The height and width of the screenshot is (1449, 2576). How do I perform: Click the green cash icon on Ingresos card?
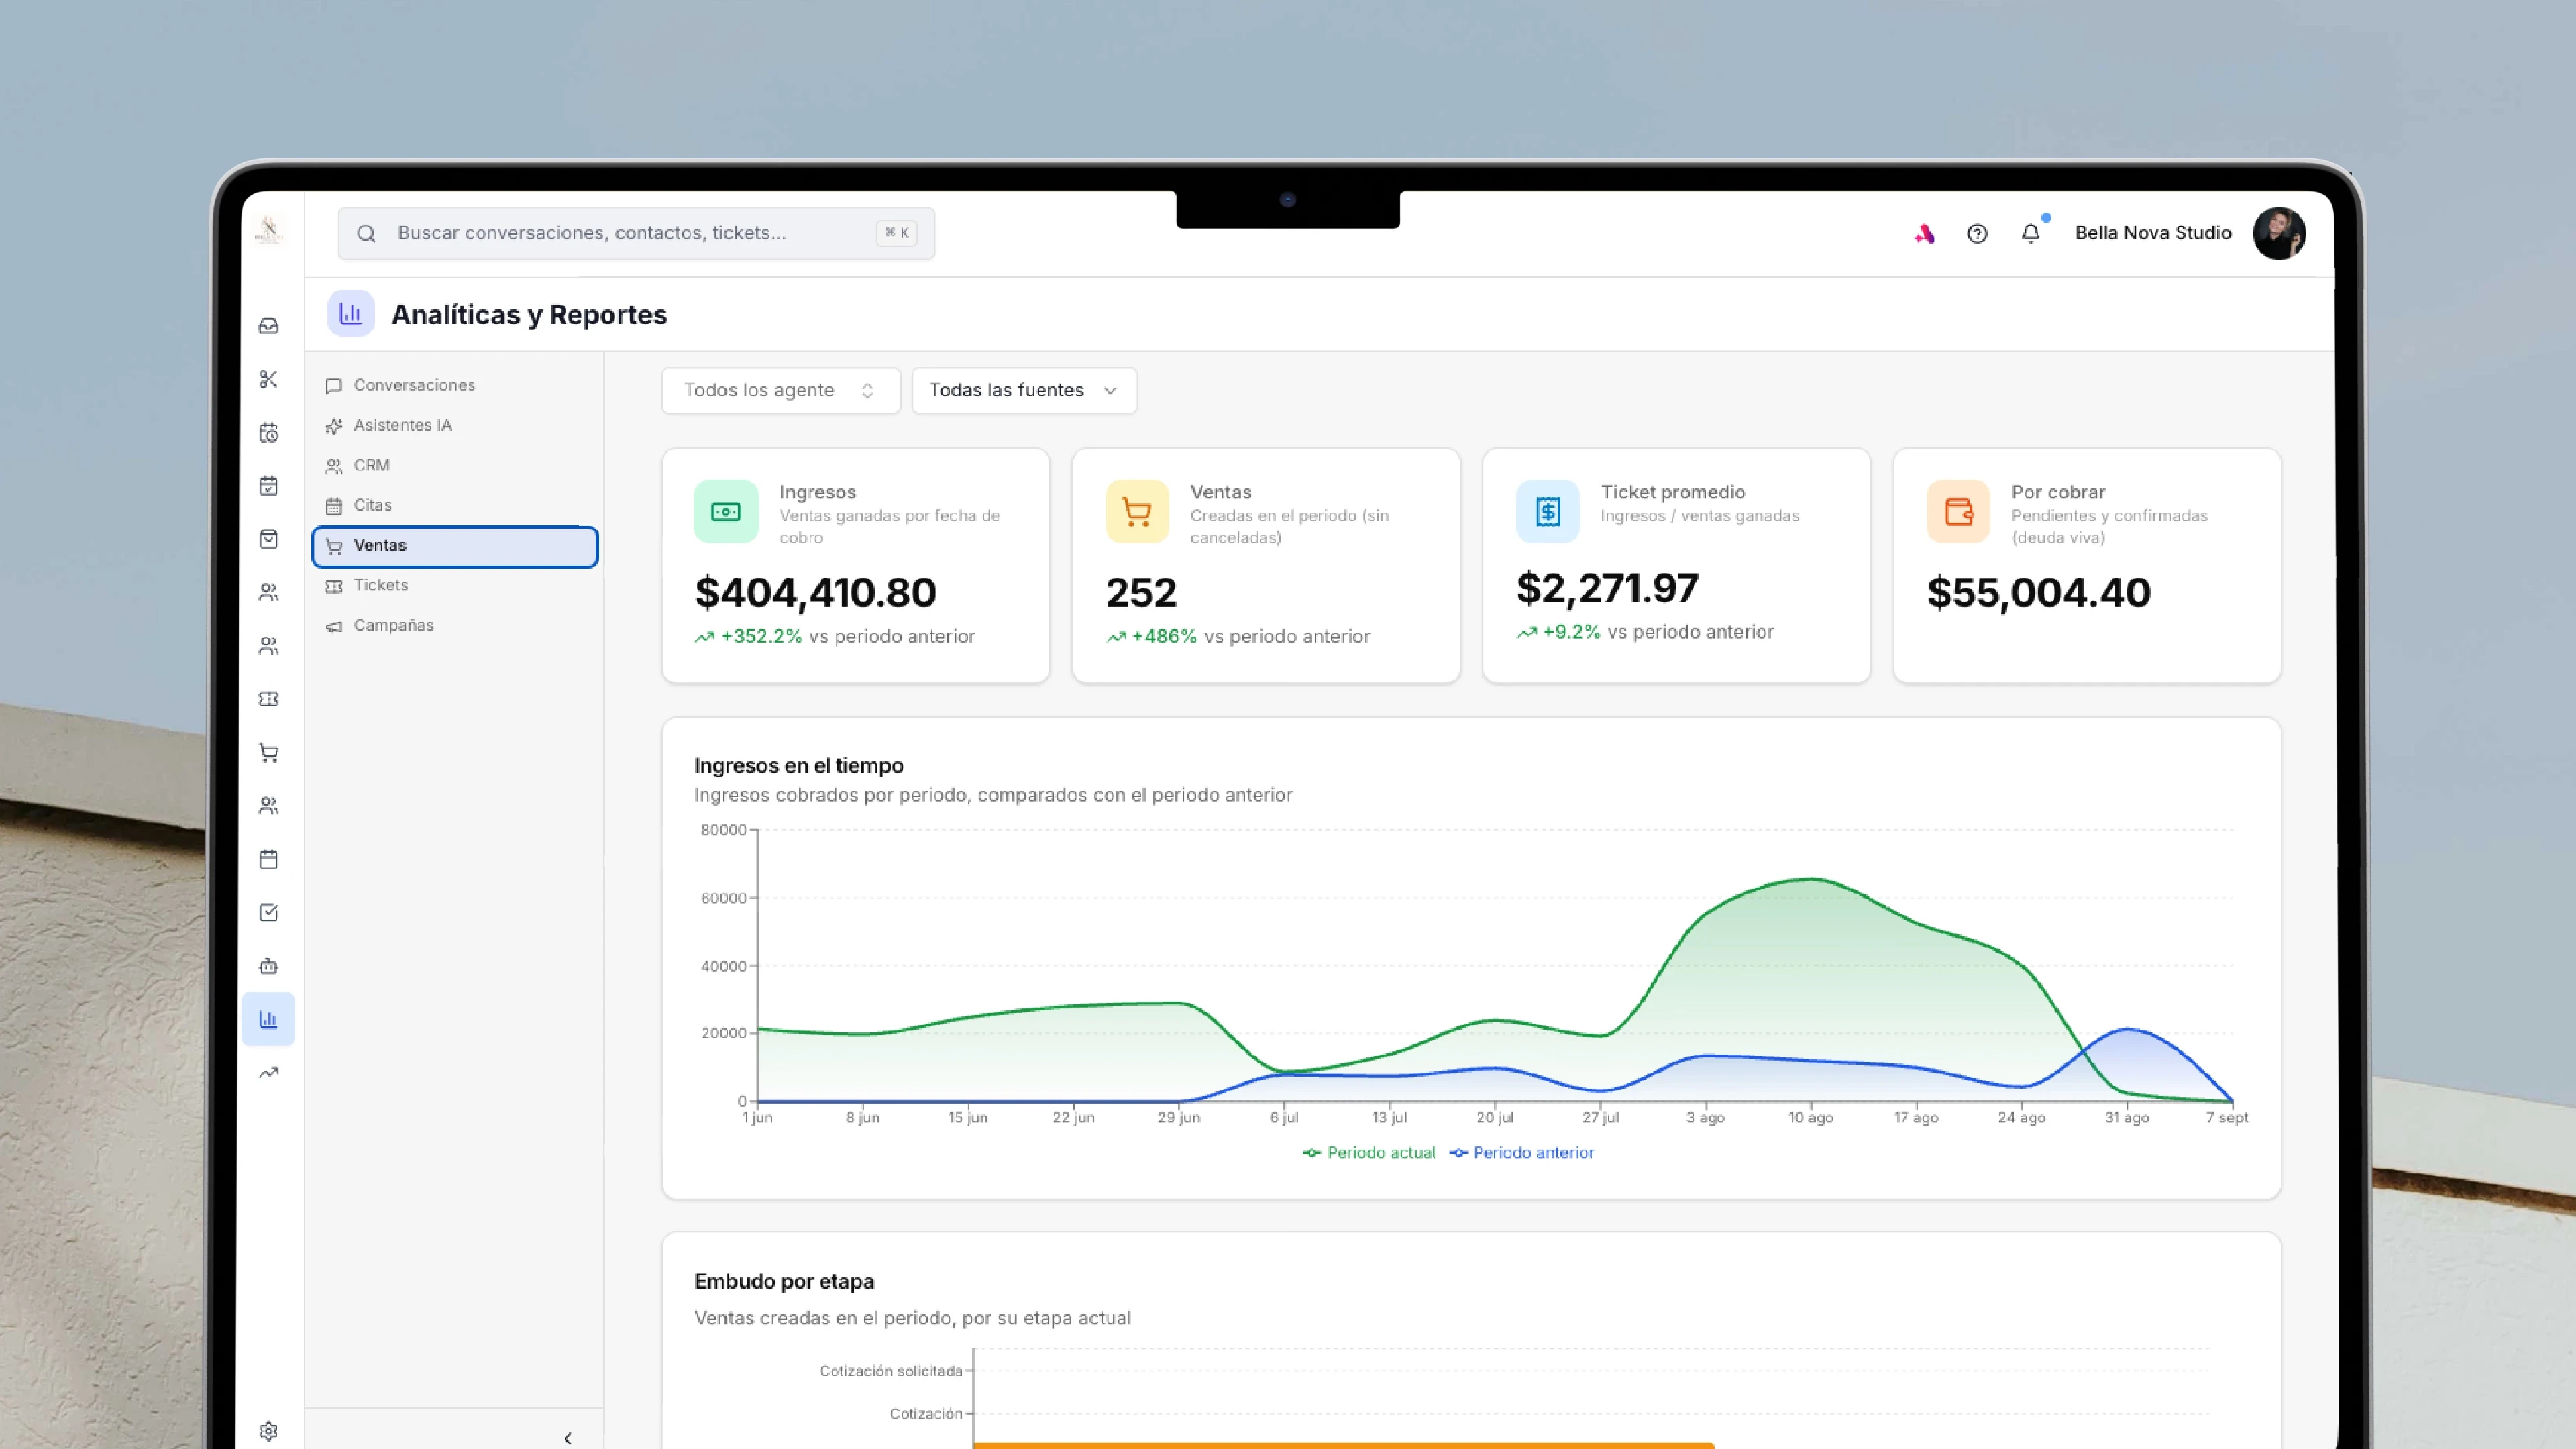726,512
